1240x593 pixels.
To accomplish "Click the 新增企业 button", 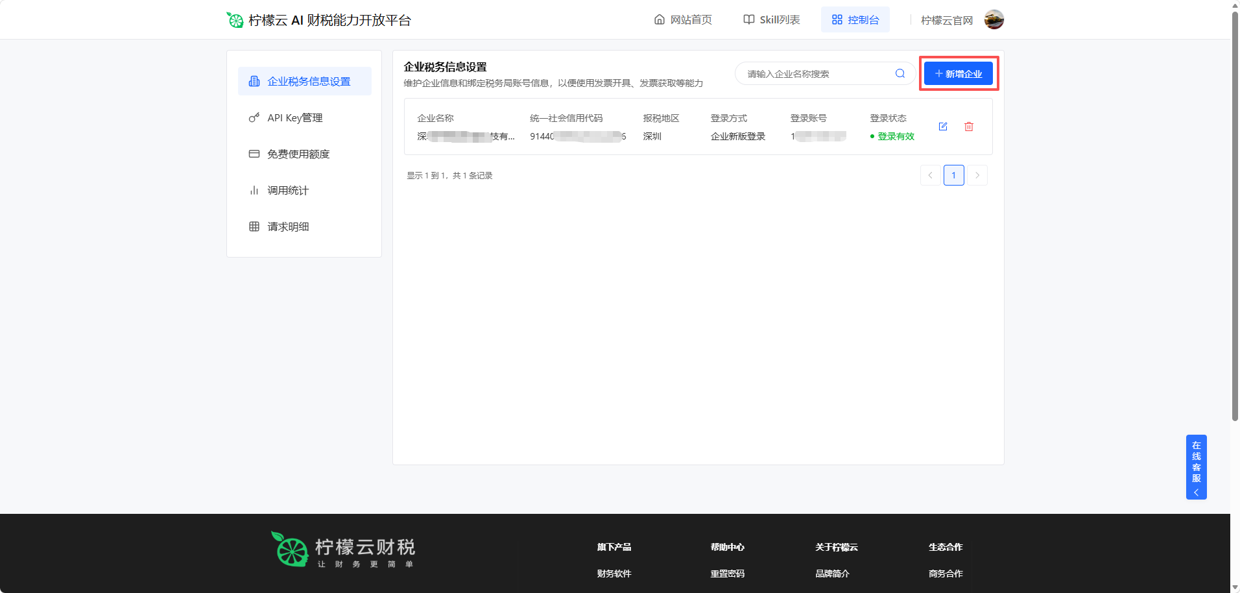I will 959,73.
